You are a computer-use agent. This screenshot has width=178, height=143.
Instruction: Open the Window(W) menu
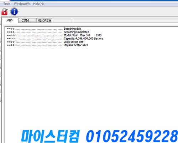click(x=22, y=4)
